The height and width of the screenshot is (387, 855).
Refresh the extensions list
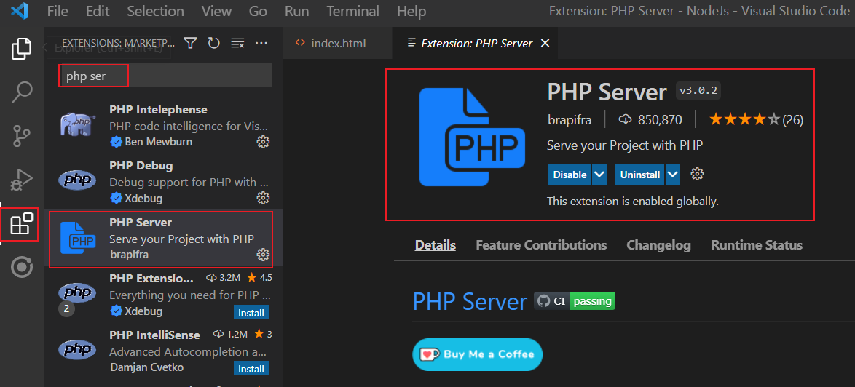(214, 43)
